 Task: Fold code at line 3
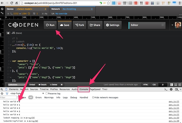pos(11,45)
